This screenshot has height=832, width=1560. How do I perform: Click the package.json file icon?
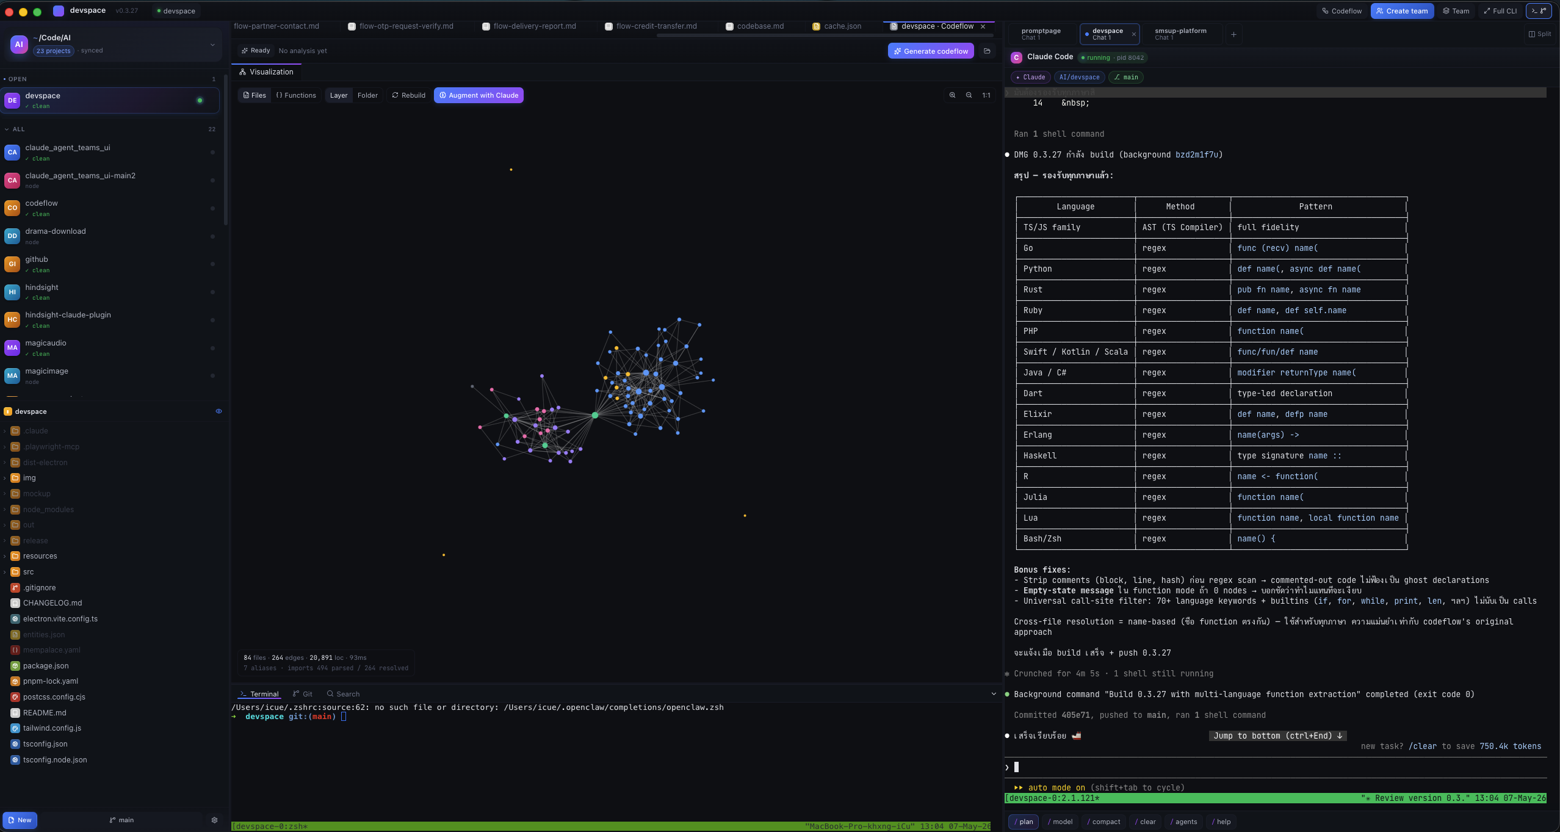pos(15,666)
